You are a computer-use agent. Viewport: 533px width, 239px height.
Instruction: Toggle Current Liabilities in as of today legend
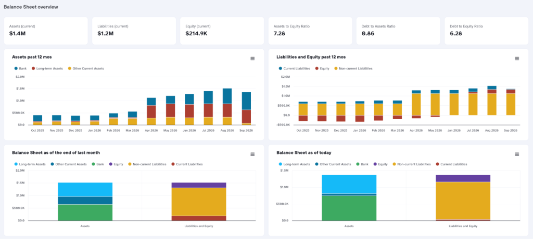pos(451,164)
